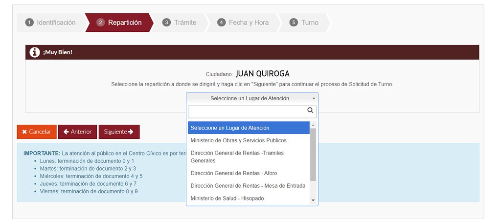Focus the search field inside the dropdown

pos(247,112)
